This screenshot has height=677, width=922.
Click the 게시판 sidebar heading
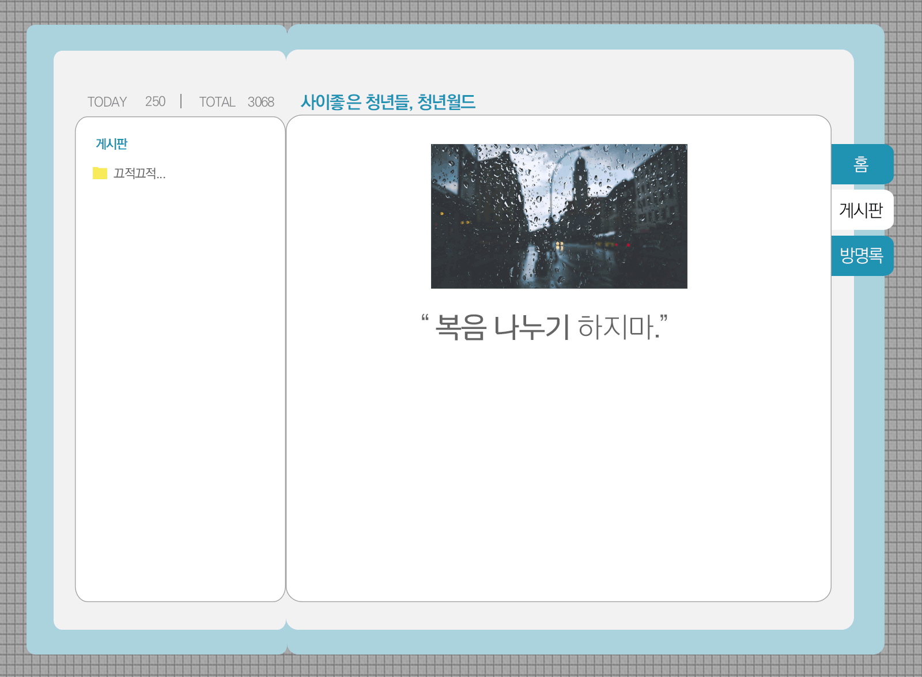click(x=111, y=143)
